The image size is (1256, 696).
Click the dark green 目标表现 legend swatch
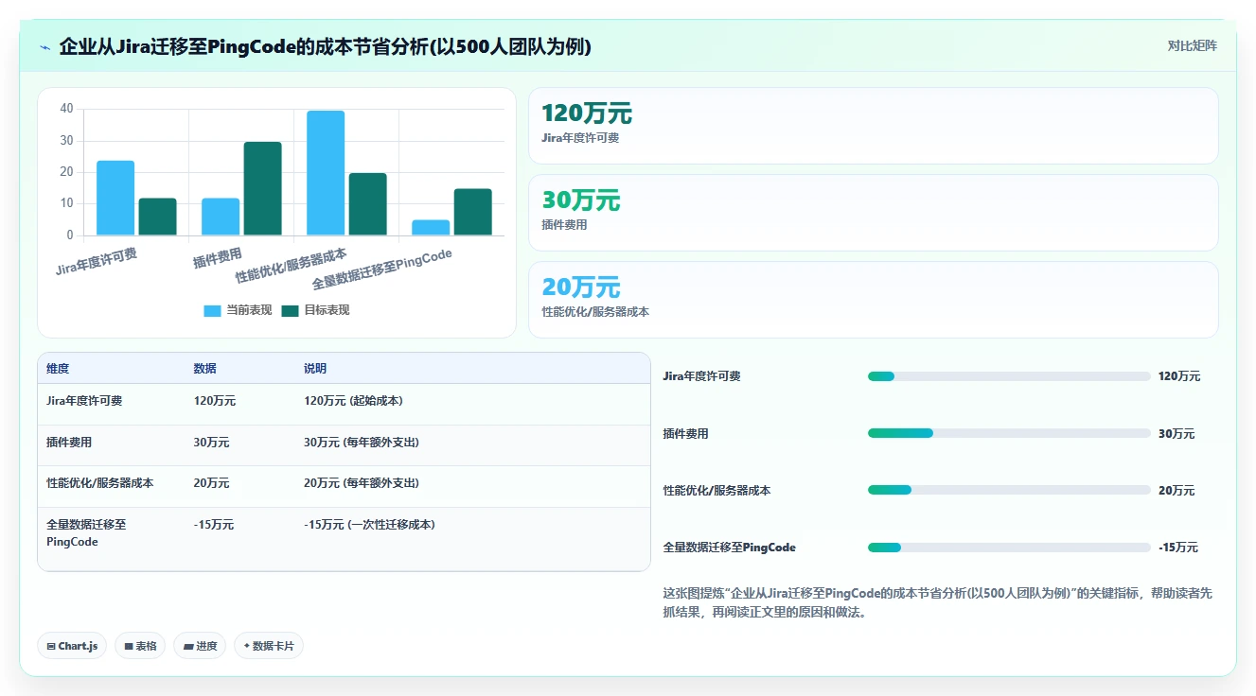pyautogui.click(x=291, y=310)
